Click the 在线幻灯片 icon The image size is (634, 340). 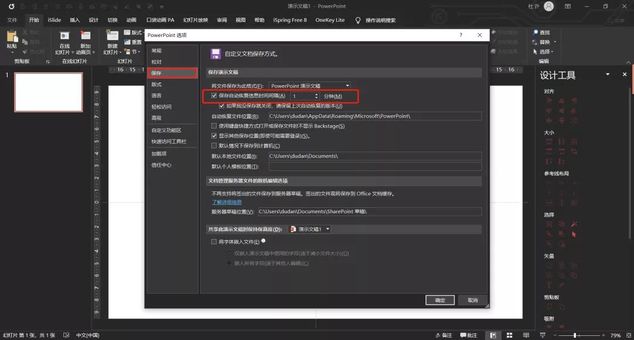click(63, 36)
